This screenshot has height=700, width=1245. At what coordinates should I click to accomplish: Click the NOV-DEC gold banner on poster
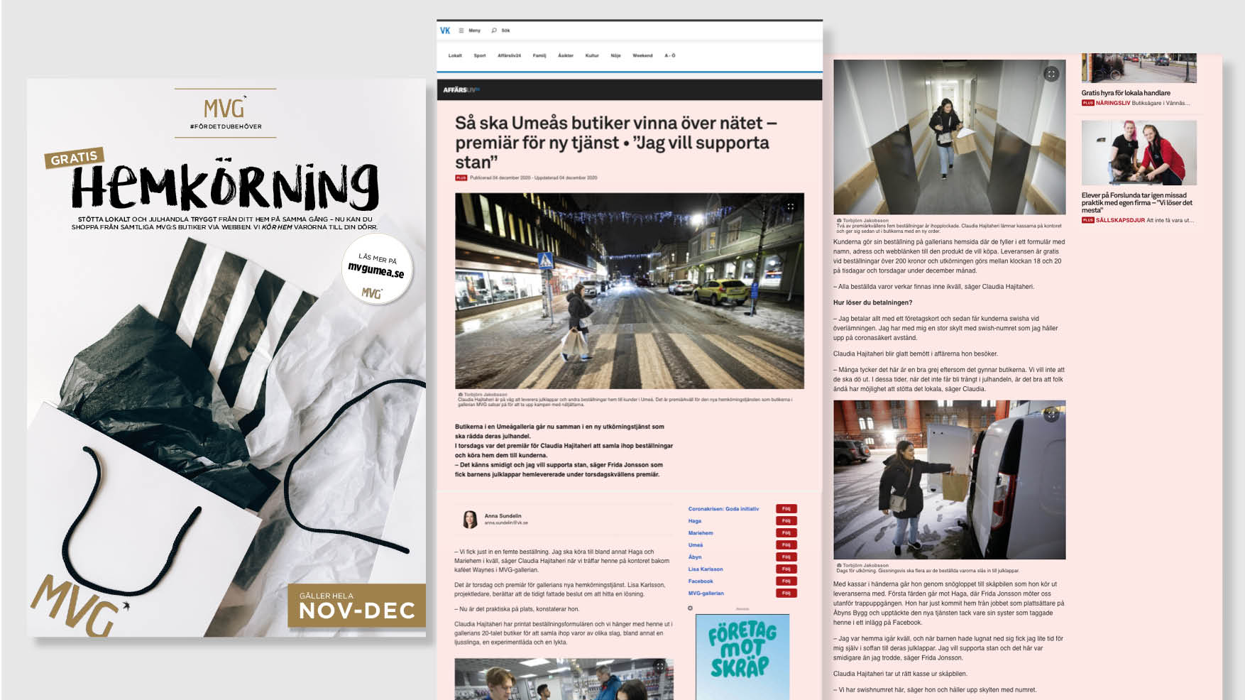coord(357,606)
